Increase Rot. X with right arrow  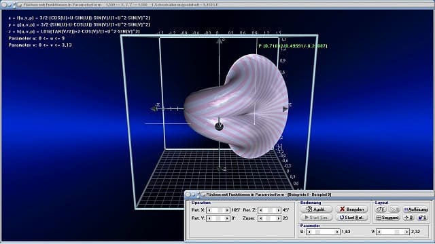[227, 210]
